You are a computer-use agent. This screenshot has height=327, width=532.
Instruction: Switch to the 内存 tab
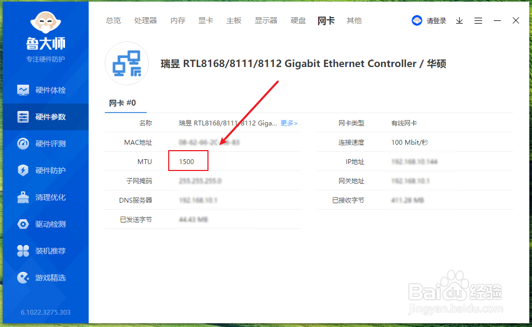(x=178, y=21)
